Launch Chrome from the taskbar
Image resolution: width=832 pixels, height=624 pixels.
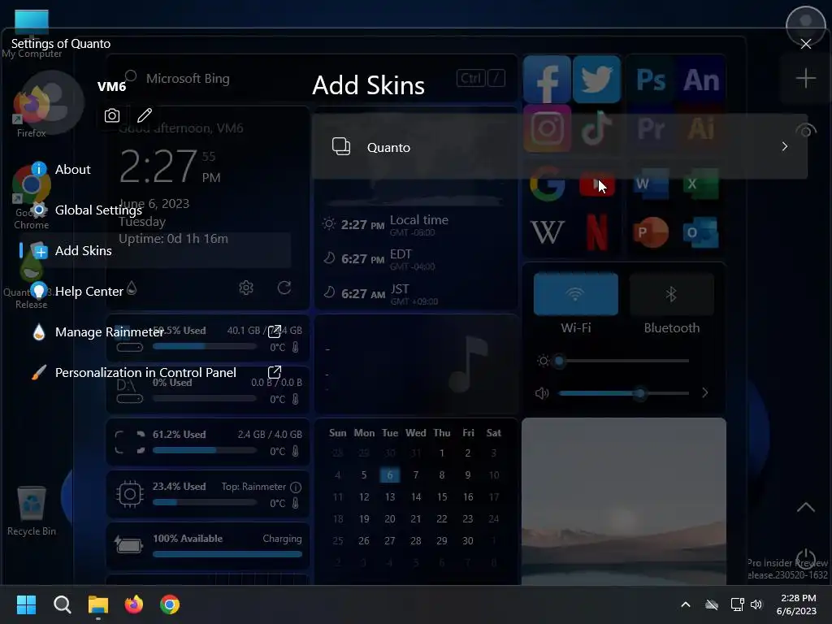click(x=170, y=604)
